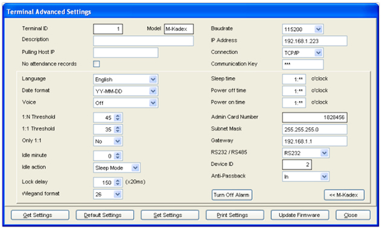Screen dimensions: 382x229
Task: Click the 1:N Threshold value 45
Action: point(108,118)
